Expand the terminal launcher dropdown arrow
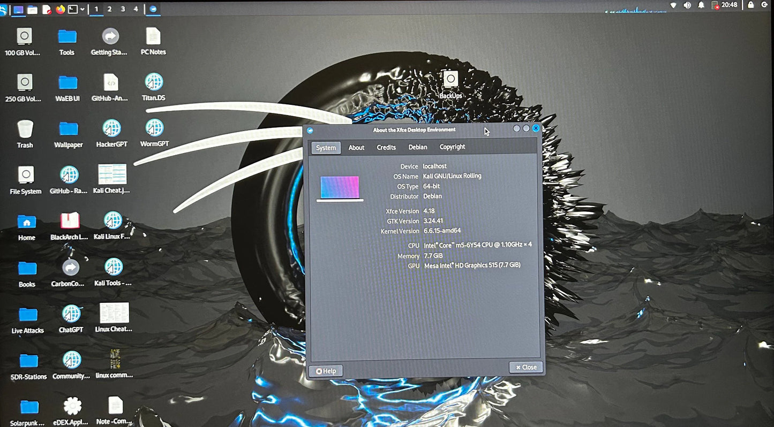774x427 pixels. [x=82, y=9]
